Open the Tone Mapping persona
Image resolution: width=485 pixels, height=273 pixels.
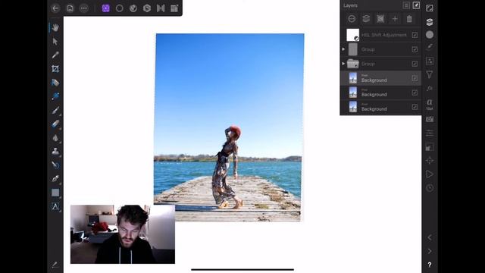click(161, 8)
